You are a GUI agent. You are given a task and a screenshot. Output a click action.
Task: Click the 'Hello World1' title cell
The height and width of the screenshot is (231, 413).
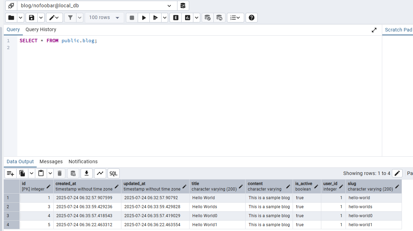[217, 225]
